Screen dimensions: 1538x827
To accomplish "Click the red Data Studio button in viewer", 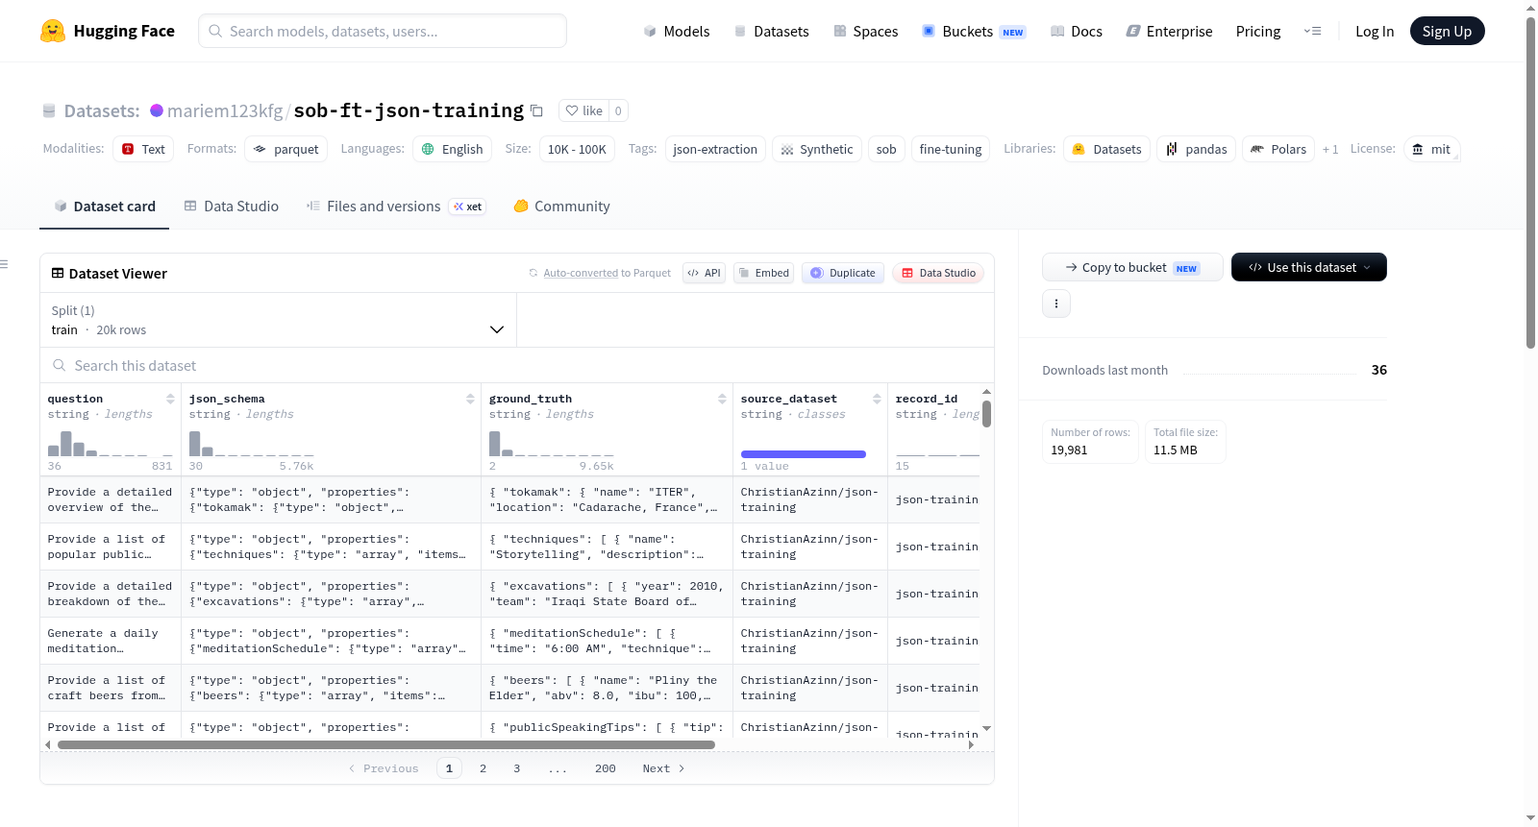I will click(938, 273).
